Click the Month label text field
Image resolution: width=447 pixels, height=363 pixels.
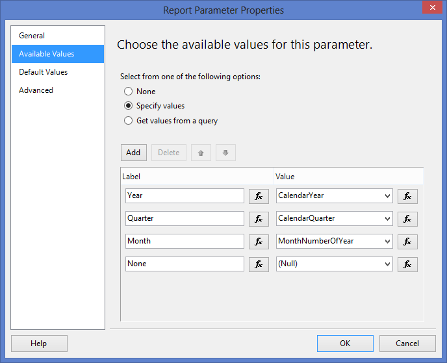pyautogui.click(x=185, y=242)
